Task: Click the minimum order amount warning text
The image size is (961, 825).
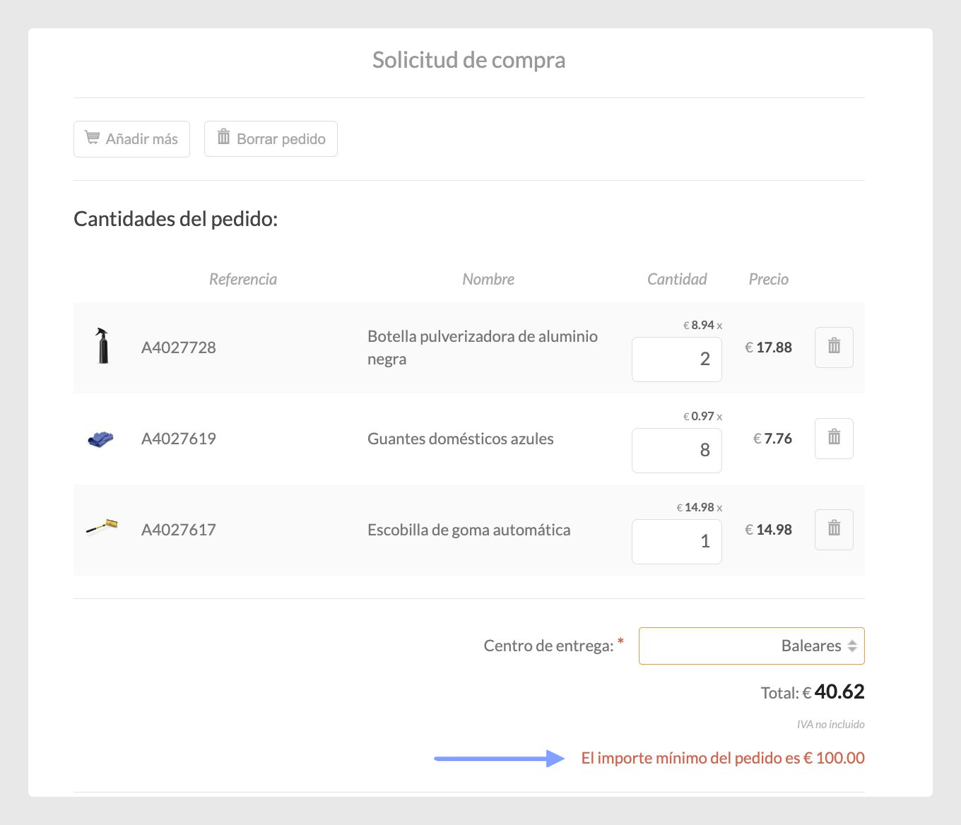Action: 723,758
